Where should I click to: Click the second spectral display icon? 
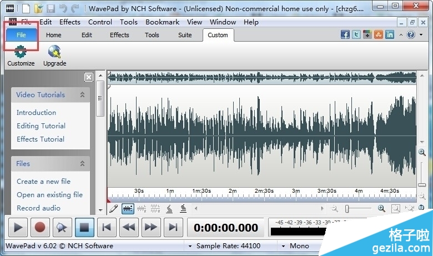click(183, 208)
